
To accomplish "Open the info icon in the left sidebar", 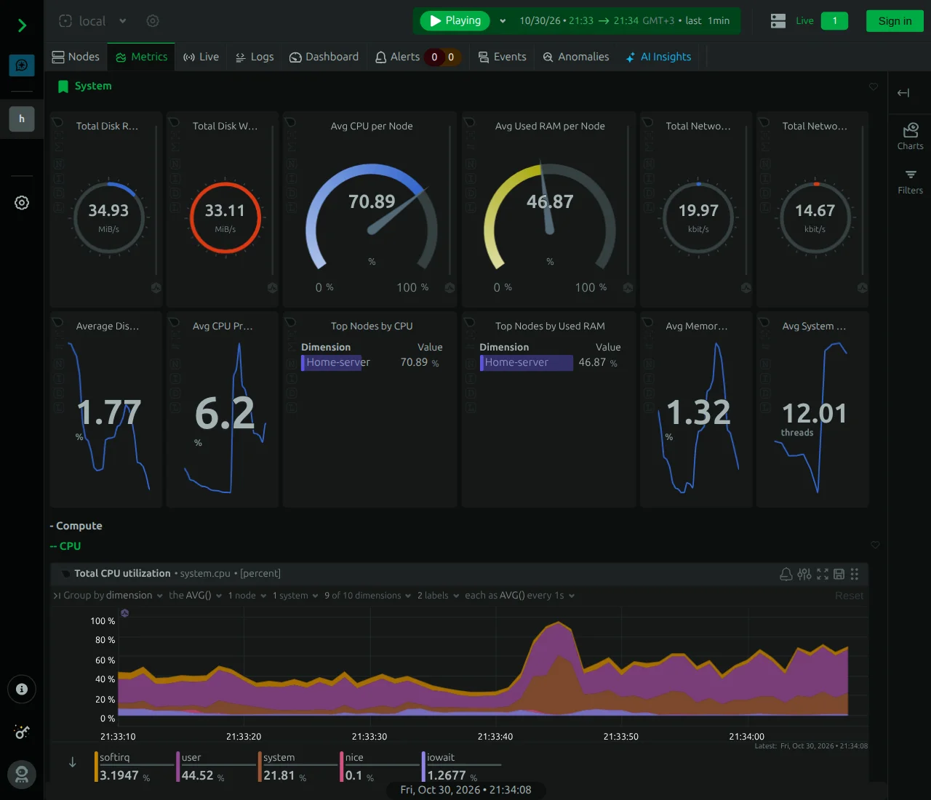I will click(x=22, y=689).
